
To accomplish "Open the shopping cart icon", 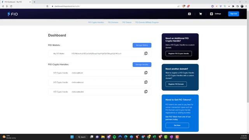I will click(200, 14).
